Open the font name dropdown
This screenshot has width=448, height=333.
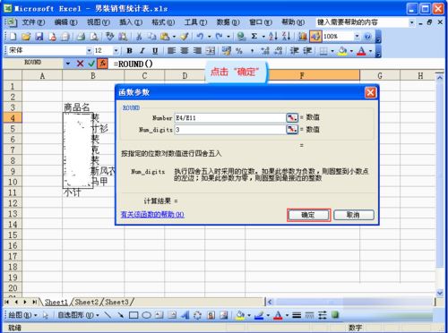coord(89,51)
